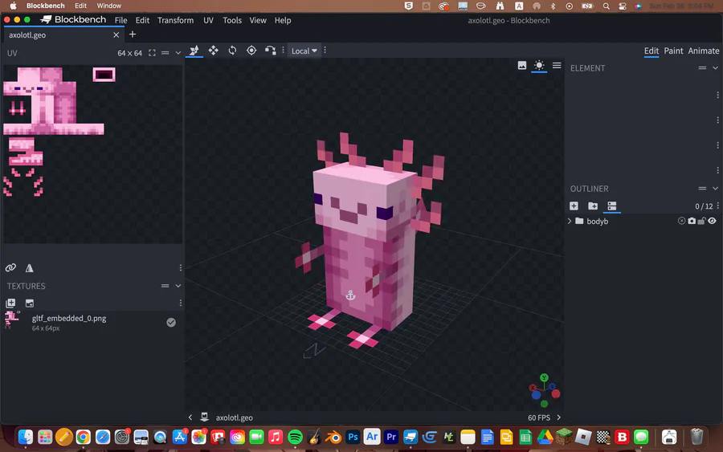This screenshot has width=723, height=452.
Task: Open the viewport hamburger menu
Action: 557,65
